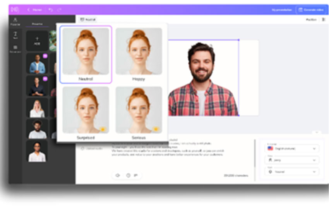This screenshot has width=329, height=210.
Task: Select the presenter with glasses in white shirt
Action: (37, 151)
